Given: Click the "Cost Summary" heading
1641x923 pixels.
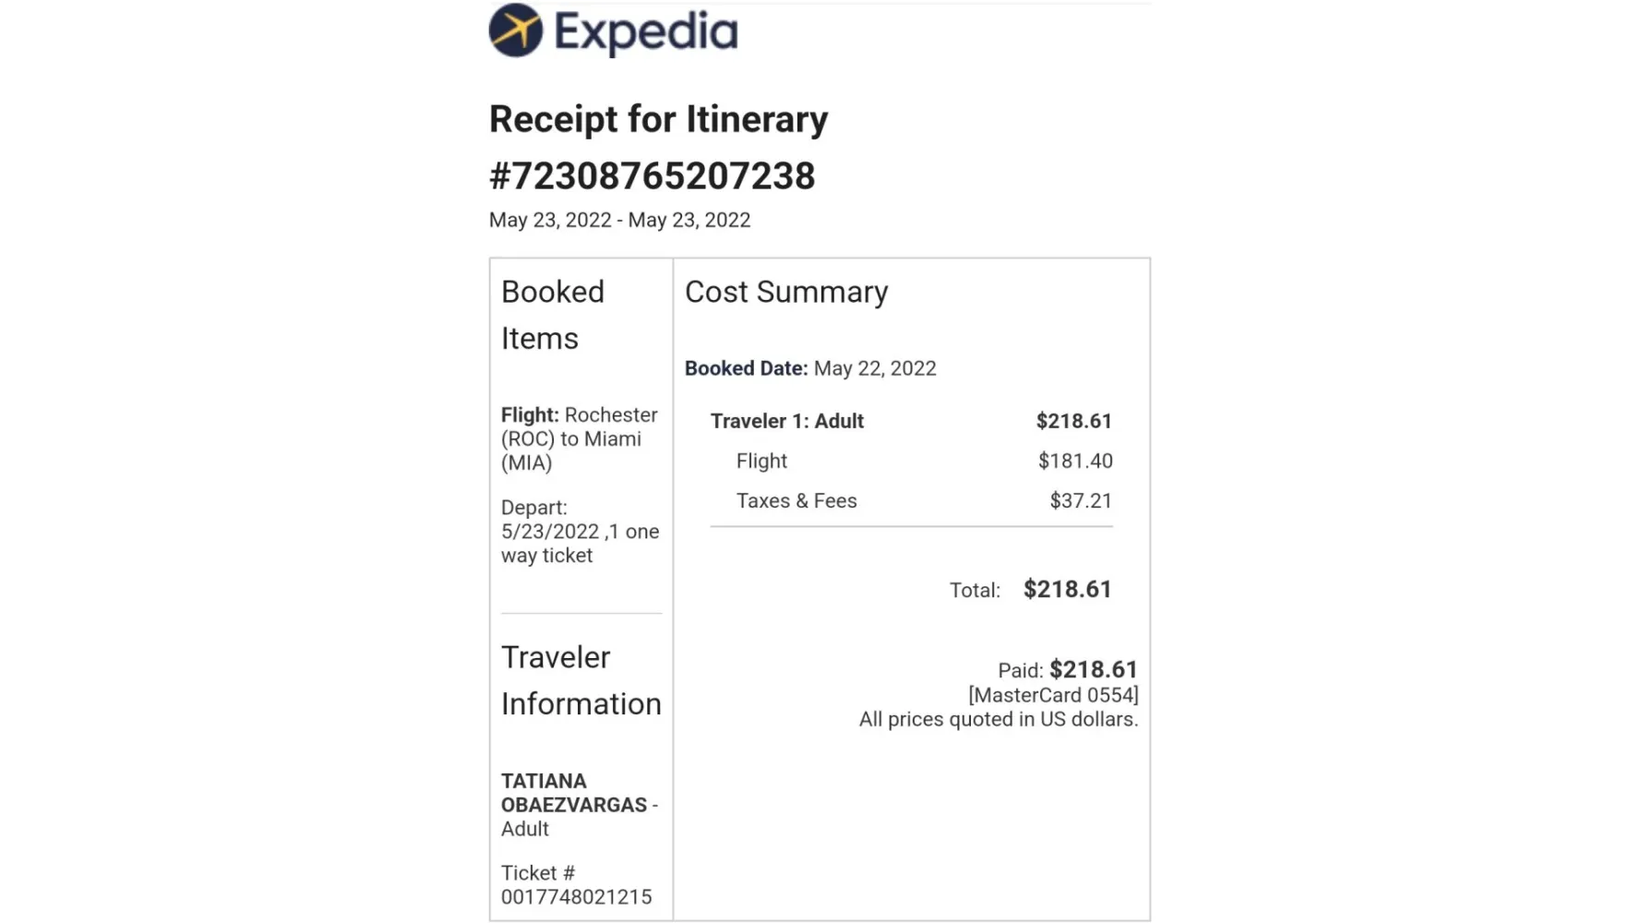Looking at the screenshot, I should [x=786, y=293].
